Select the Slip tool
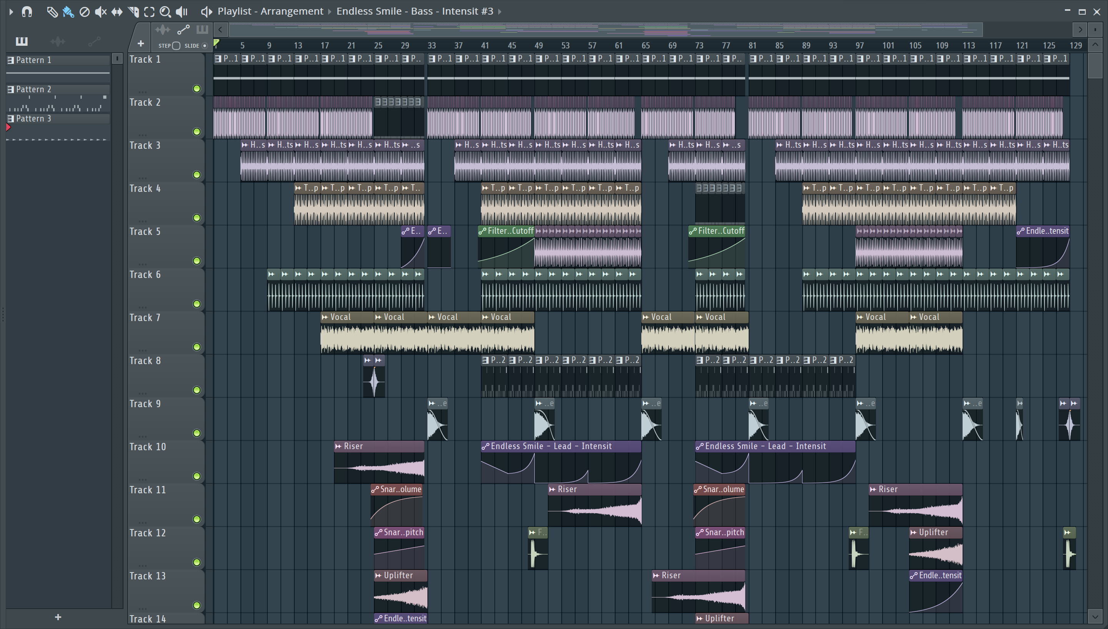The image size is (1108, 629). coord(117,12)
